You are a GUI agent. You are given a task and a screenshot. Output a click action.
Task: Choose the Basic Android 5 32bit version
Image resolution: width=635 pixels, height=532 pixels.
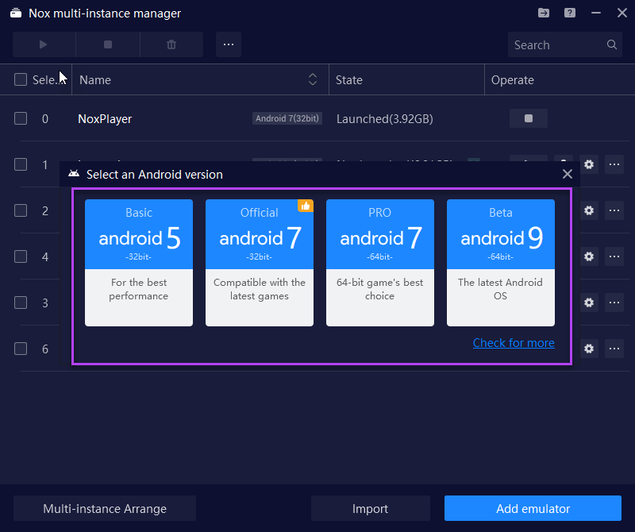click(139, 262)
